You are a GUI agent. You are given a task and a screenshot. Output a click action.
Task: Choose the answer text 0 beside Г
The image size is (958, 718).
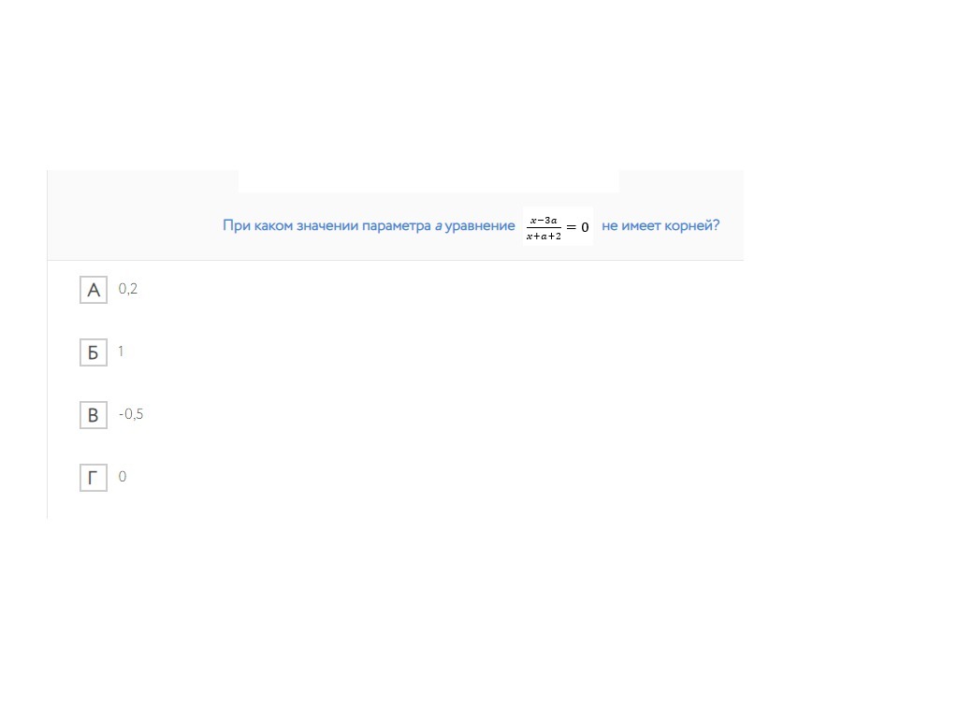coord(123,477)
